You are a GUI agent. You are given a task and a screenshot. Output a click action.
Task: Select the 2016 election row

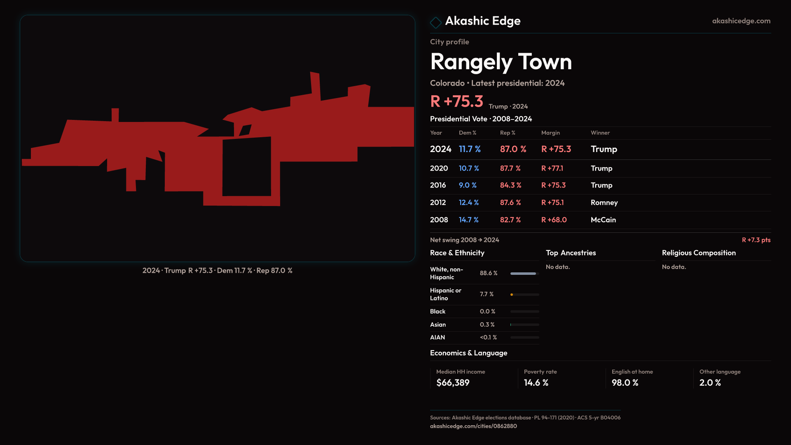point(600,185)
